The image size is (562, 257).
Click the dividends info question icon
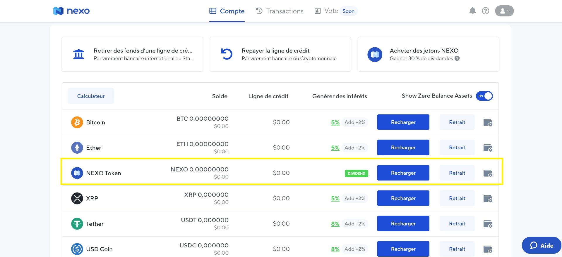457,58
